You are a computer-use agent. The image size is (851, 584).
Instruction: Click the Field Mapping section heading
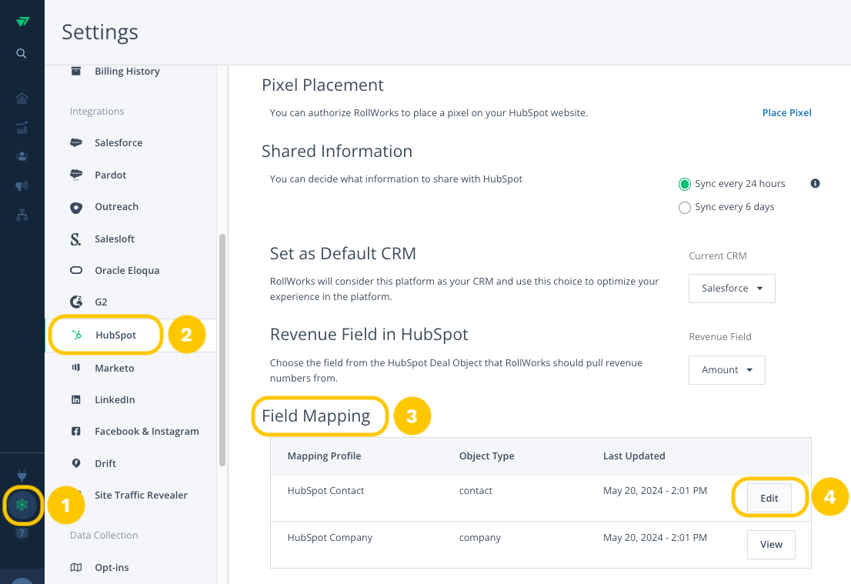coord(316,415)
